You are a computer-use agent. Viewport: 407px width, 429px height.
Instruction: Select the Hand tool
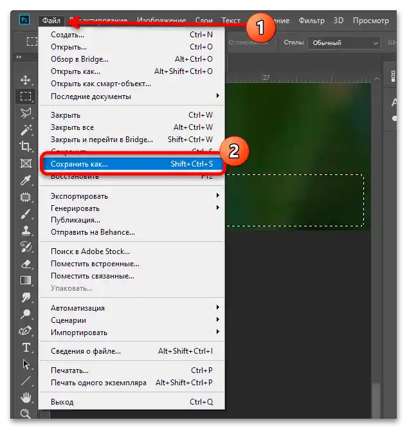[26, 397]
